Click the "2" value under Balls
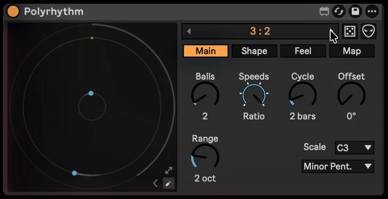Image resolution: width=388 pixels, height=199 pixels. (x=205, y=116)
